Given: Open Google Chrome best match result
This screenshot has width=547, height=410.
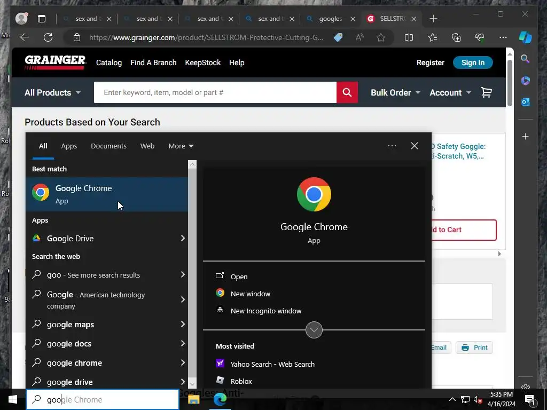Looking at the screenshot, I should [107, 194].
